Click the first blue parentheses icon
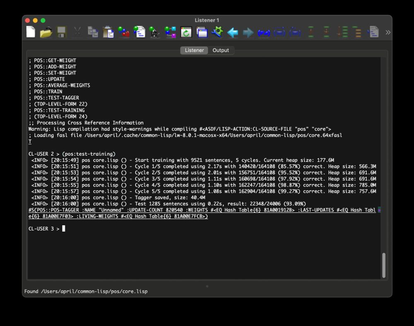The height and width of the screenshot is (326, 414). [264, 33]
